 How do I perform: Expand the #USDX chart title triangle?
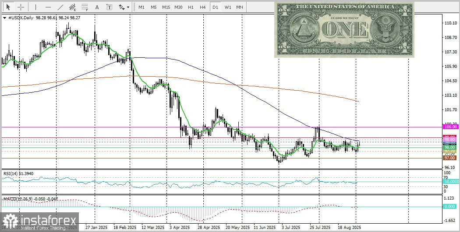coord(4,18)
